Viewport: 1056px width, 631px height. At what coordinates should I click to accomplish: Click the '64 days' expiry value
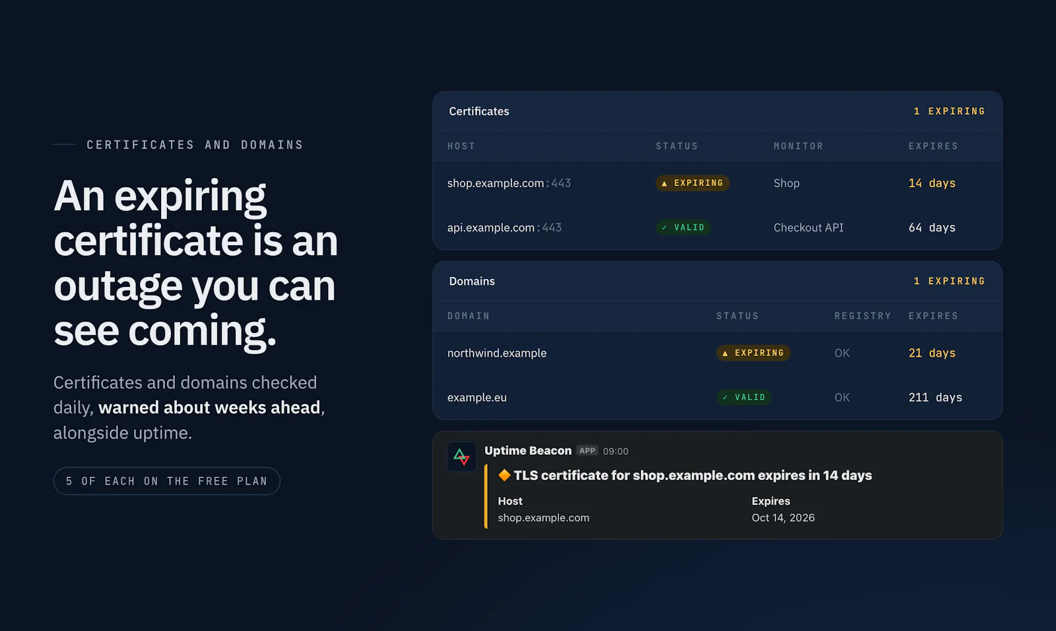[932, 227]
